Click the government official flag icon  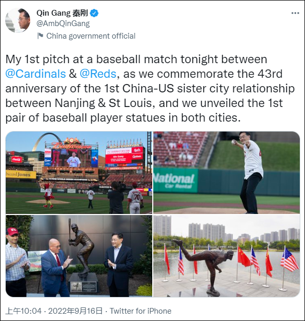[40, 36]
